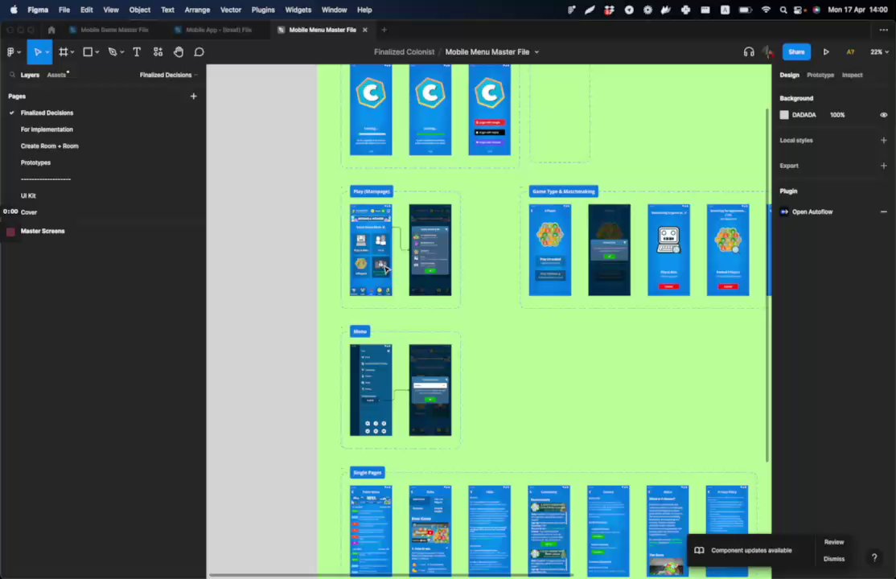
Task: Select the Text tool
Action: click(137, 52)
